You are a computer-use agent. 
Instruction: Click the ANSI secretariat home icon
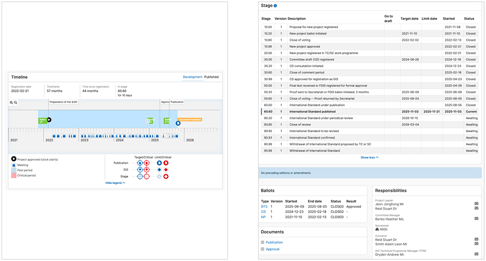(378, 229)
